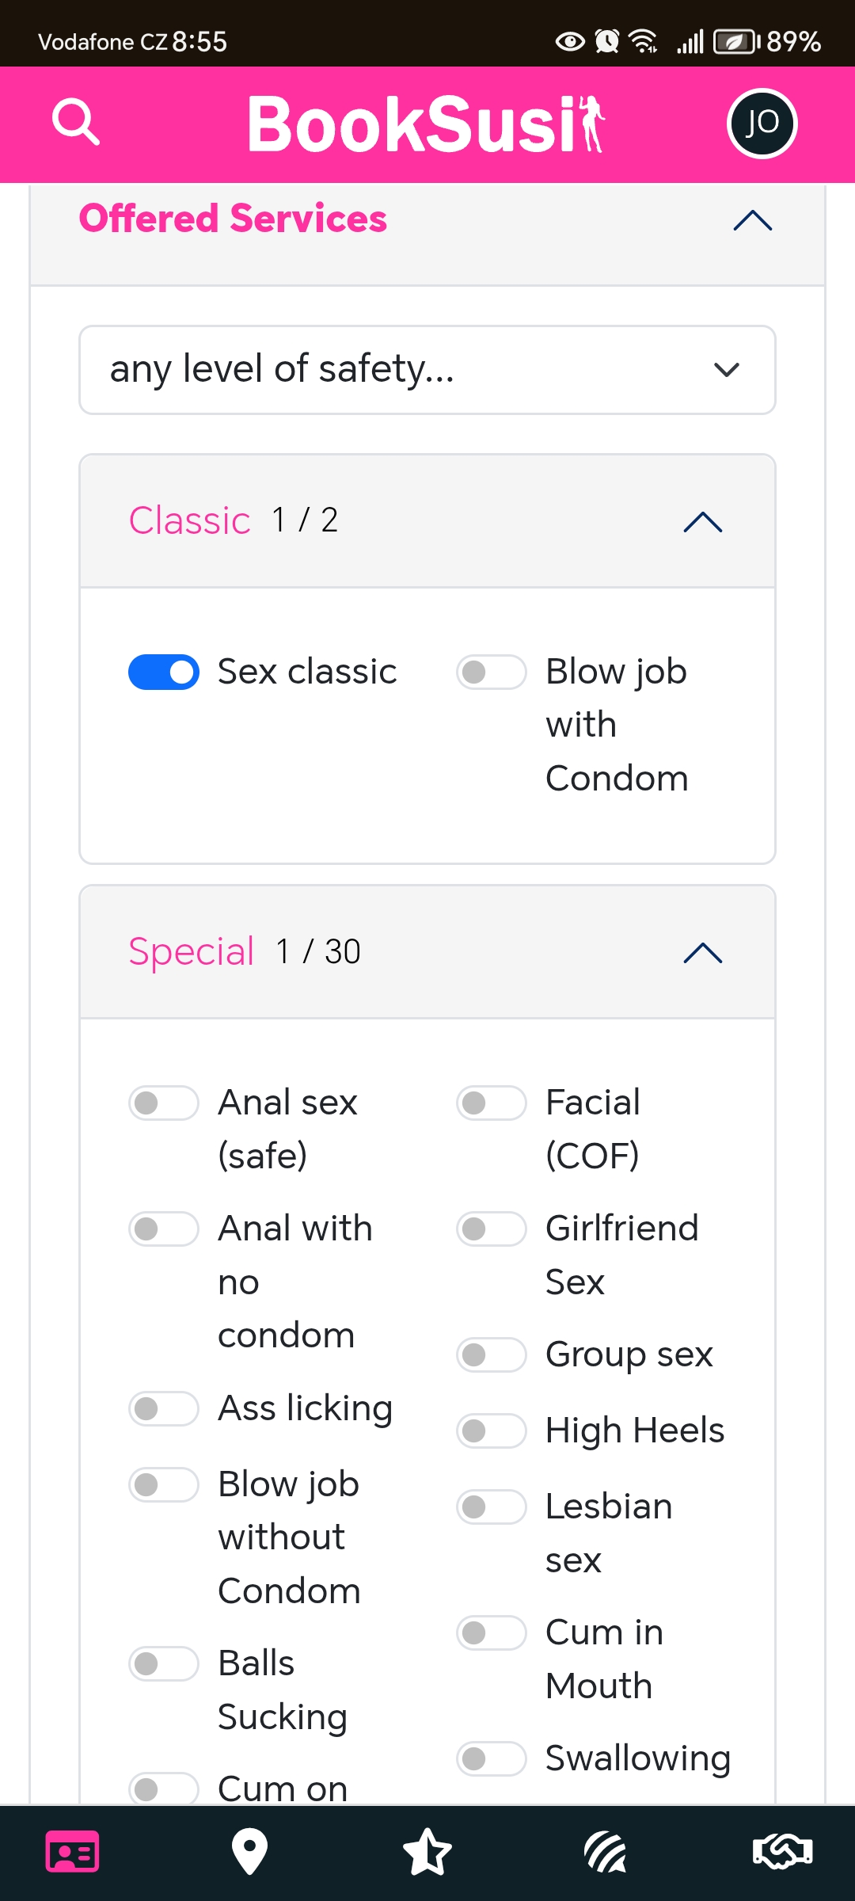Tap the search magnifier icon
Viewport: 855px width, 1901px height.
pos(76,122)
